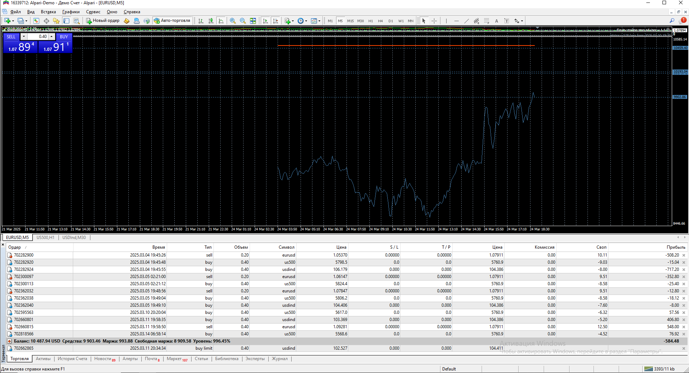Switch chart to bar chart style
The height and width of the screenshot is (373, 689).
click(201, 21)
